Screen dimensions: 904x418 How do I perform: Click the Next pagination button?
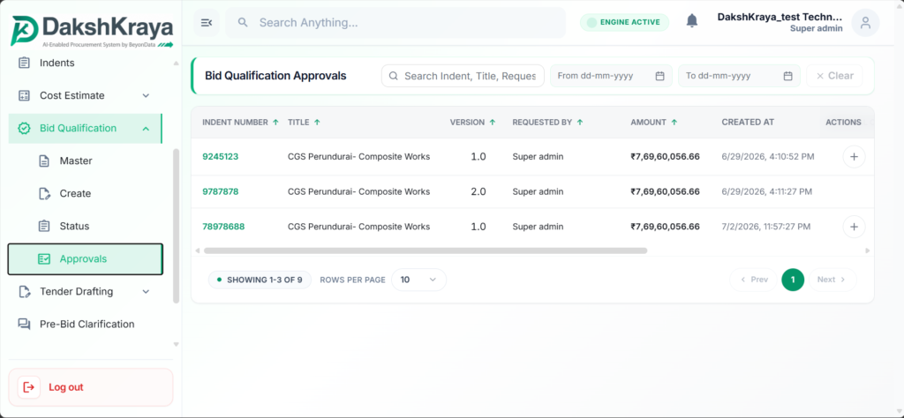tap(832, 280)
